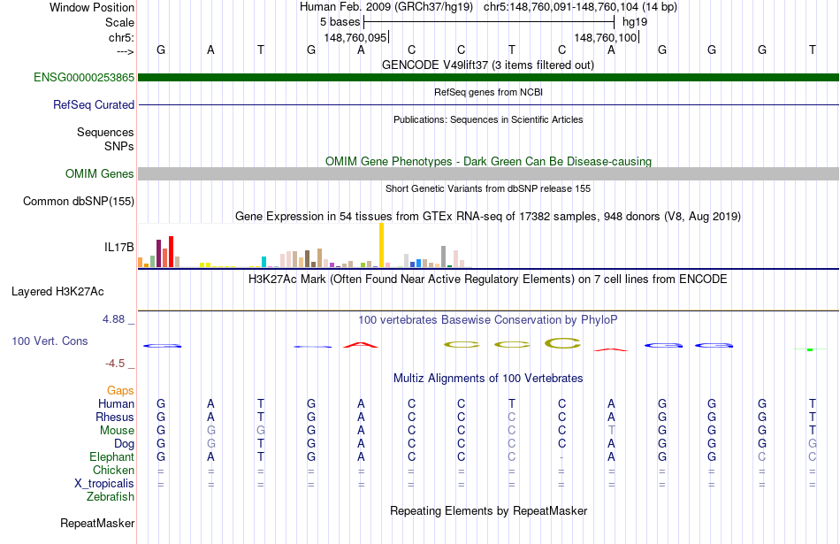Click chr5:148,760,091-148,760,104 (14 bp) position text
This screenshot has height=544, width=840.
(580, 7)
